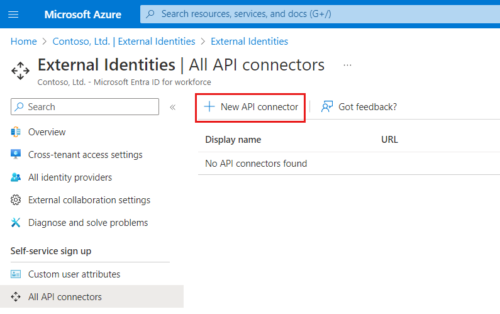500x314 pixels.
Task: Sort by Display name column header
Action: pos(233,140)
